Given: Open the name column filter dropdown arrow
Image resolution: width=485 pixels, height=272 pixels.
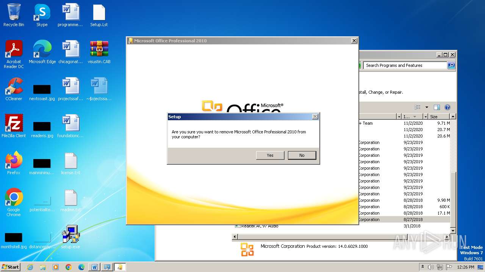Looking at the screenshot, I should tap(399, 117).
